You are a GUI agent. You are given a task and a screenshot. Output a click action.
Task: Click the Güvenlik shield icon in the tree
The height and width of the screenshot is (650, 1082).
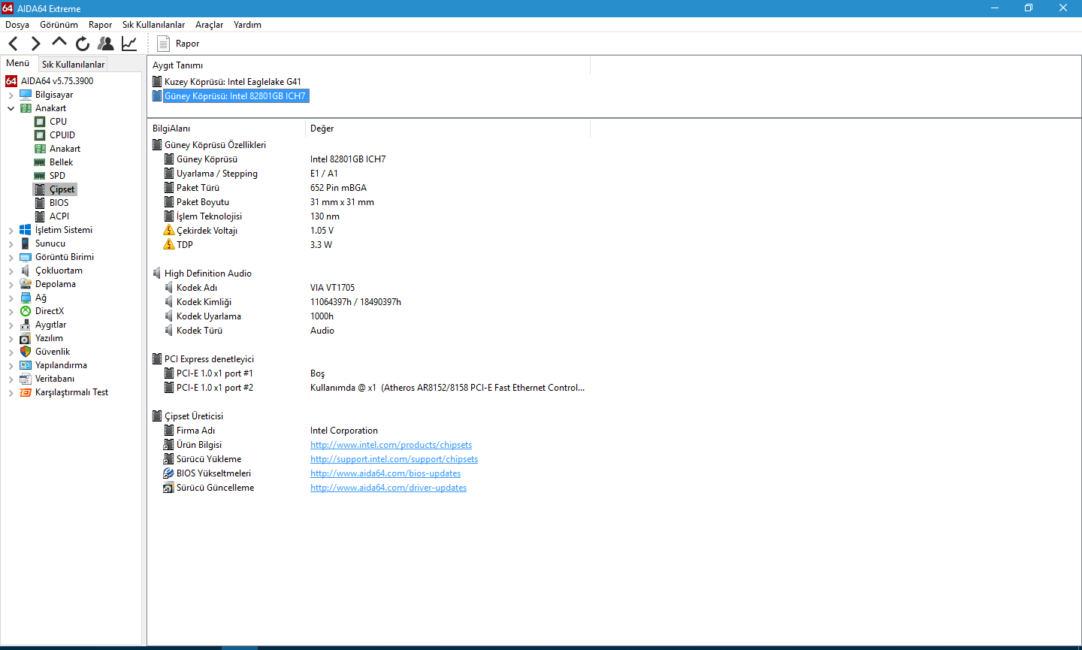(26, 352)
